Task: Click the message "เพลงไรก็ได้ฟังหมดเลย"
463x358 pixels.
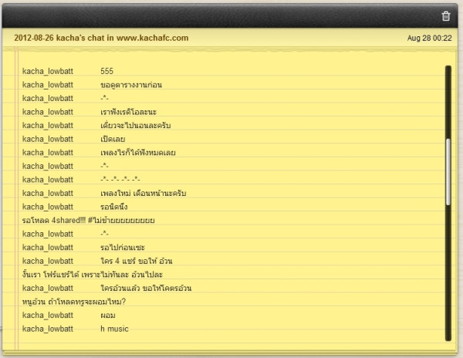Action: 138,153
